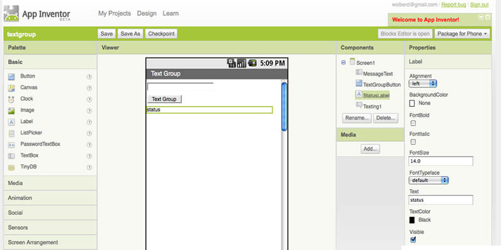Select the ListPicker palette icon

click(11, 133)
